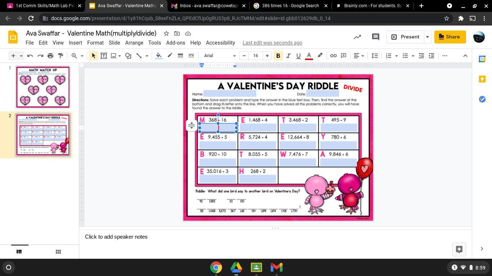
Task: Open Border dash options
Action: [x=191, y=56]
